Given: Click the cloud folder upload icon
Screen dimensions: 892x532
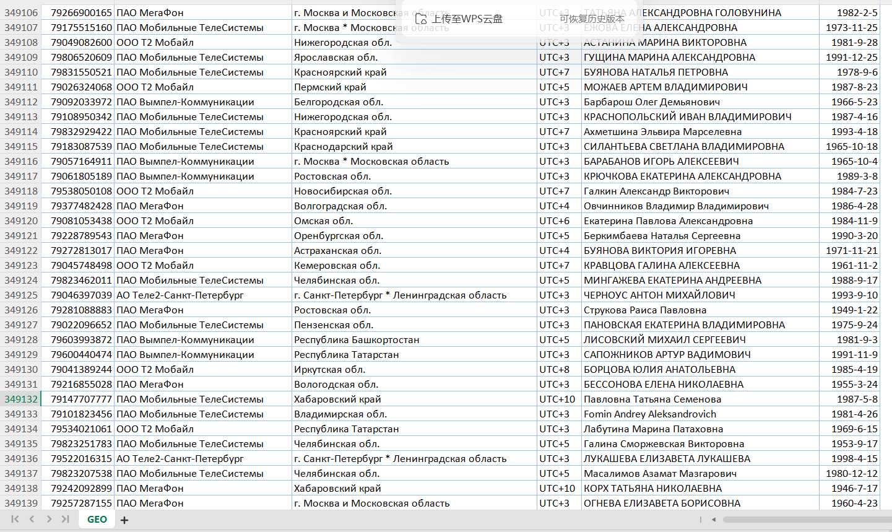Looking at the screenshot, I should (421, 19).
